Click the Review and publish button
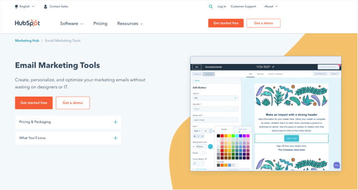This screenshot has width=358, height=190. pos(328,67)
